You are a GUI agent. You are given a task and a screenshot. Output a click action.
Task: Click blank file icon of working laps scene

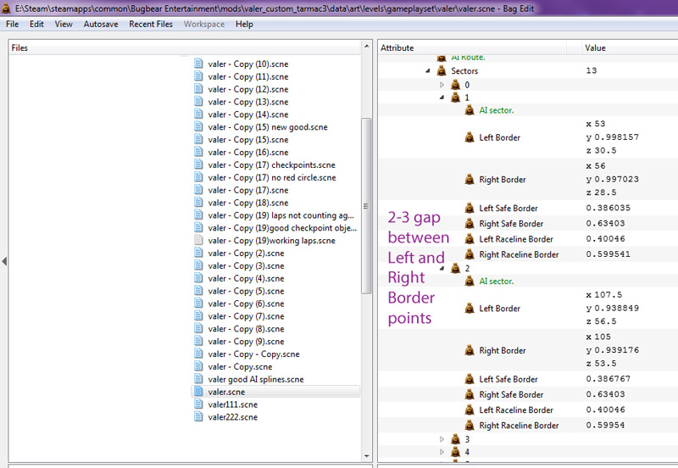[198, 240]
